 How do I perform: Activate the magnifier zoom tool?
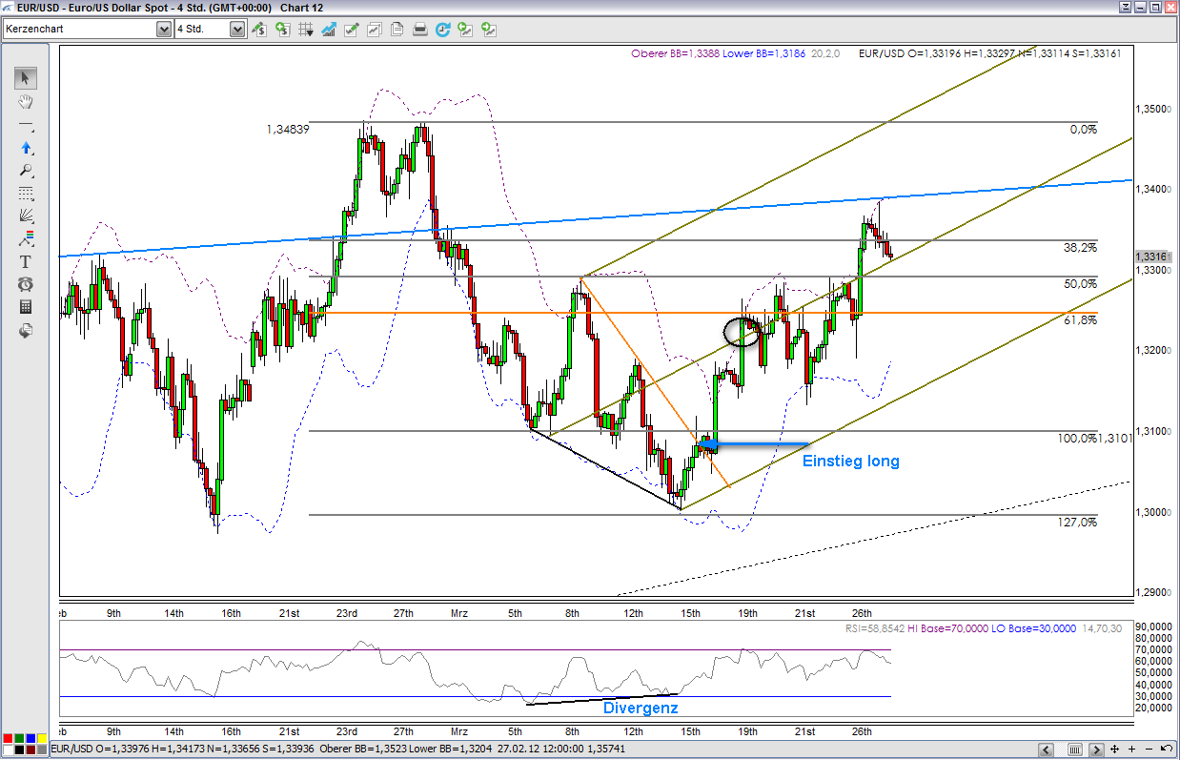tap(26, 171)
